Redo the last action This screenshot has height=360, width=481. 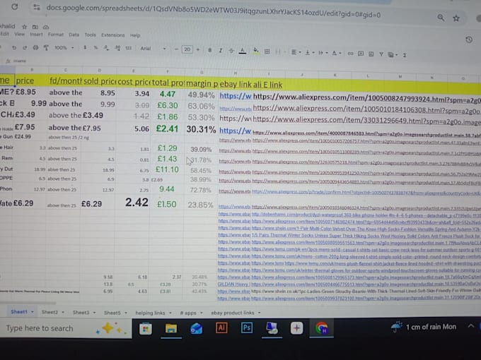pos(25,47)
